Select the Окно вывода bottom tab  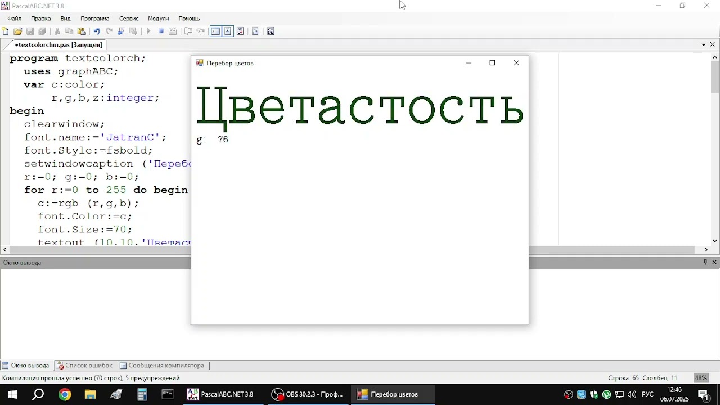point(26,366)
